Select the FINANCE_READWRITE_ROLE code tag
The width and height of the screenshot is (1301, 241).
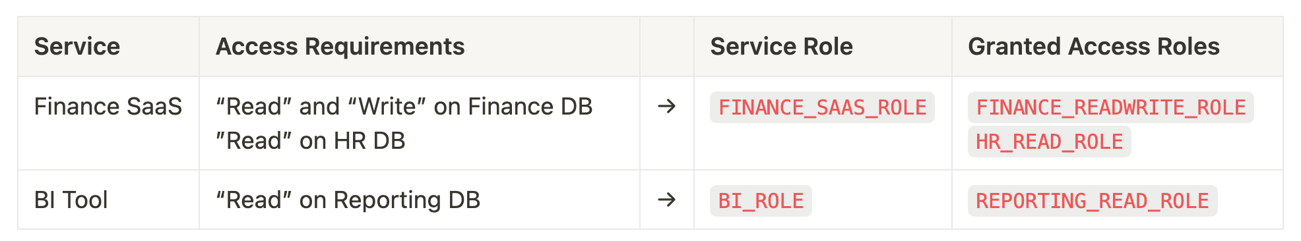point(1110,107)
